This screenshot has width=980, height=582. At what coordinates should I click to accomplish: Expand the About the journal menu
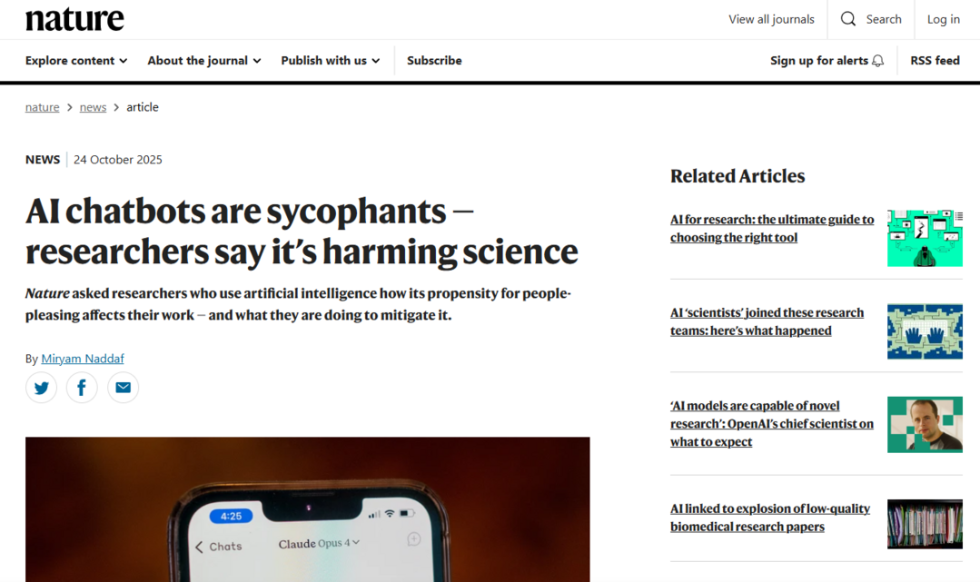coord(204,61)
